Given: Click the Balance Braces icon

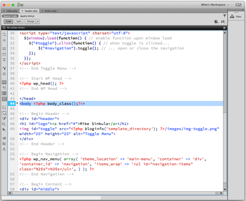Looking at the screenshot, I should click(4, 74).
